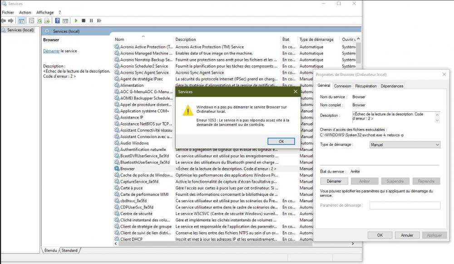Open the Affichage menu

[x=45, y=12]
